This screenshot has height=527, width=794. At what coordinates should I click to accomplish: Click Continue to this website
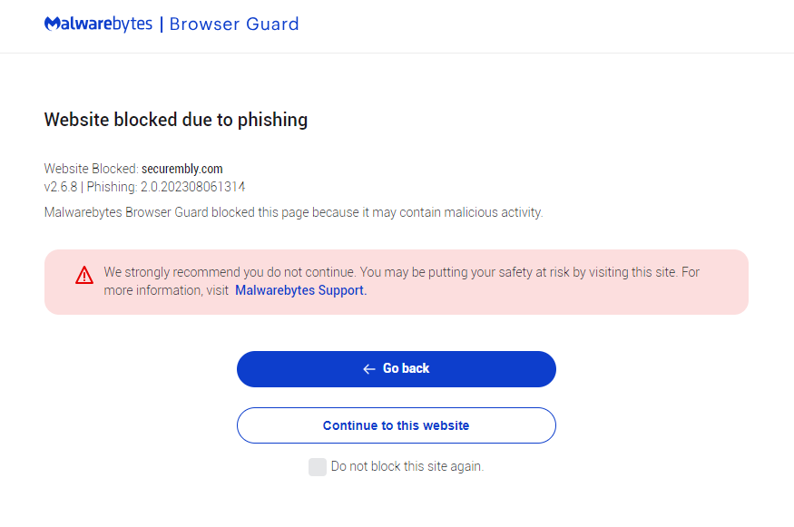[396, 425]
